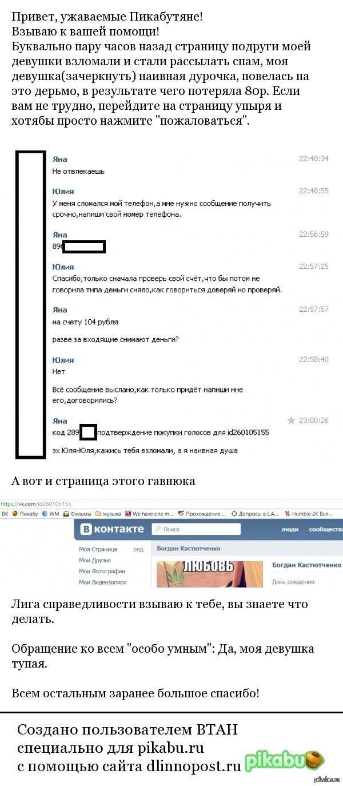Open the Фильмы bookmark folder
Image resolution: width=343 pixels, height=786 pixels.
[77, 514]
